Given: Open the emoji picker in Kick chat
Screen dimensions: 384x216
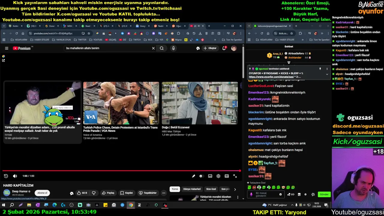Looking at the screenshot, I should pyautogui.click(x=280, y=194).
